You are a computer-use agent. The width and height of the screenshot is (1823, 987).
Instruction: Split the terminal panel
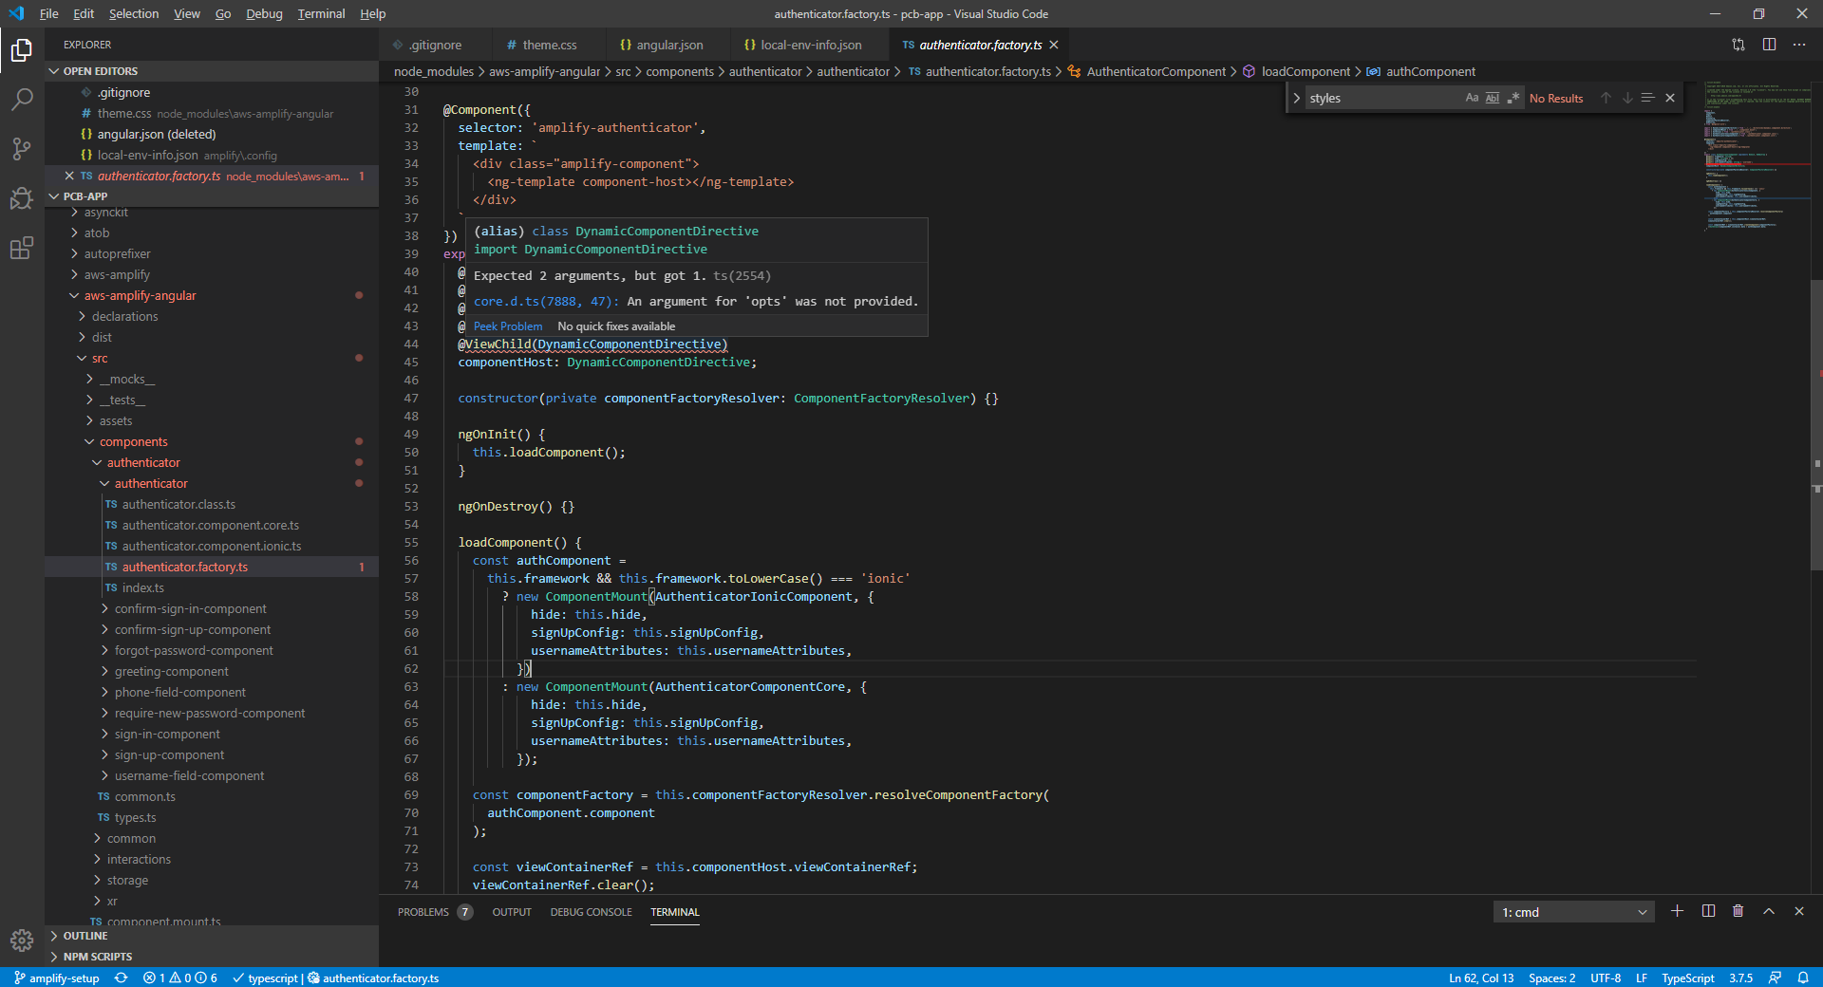coord(1708,911)
